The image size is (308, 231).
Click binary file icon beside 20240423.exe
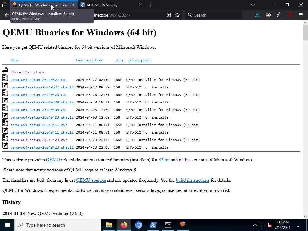pos(5,138)
